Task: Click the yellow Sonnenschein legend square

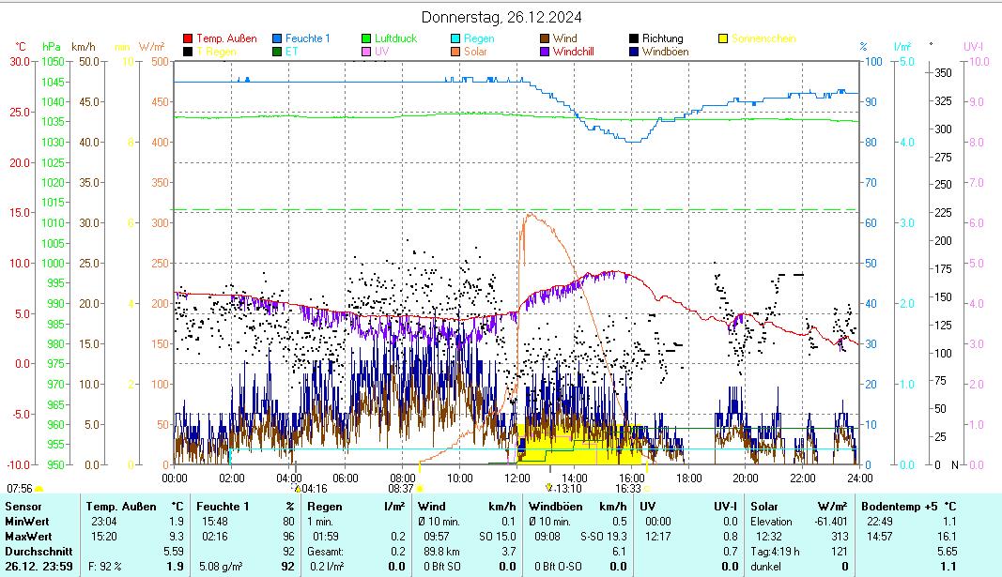Action: [x=723, y=38]
